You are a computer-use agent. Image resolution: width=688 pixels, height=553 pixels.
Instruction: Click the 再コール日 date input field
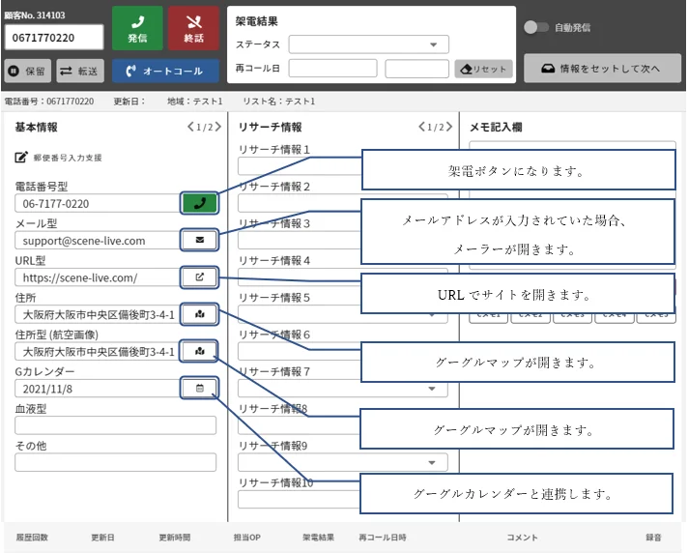point(331,69)
